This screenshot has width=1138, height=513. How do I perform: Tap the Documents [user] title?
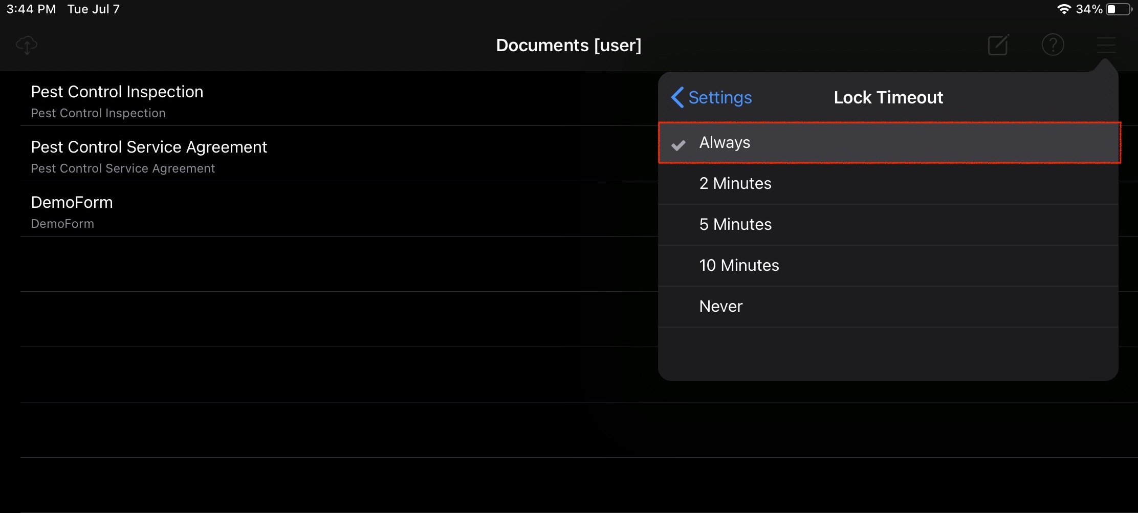568,45
